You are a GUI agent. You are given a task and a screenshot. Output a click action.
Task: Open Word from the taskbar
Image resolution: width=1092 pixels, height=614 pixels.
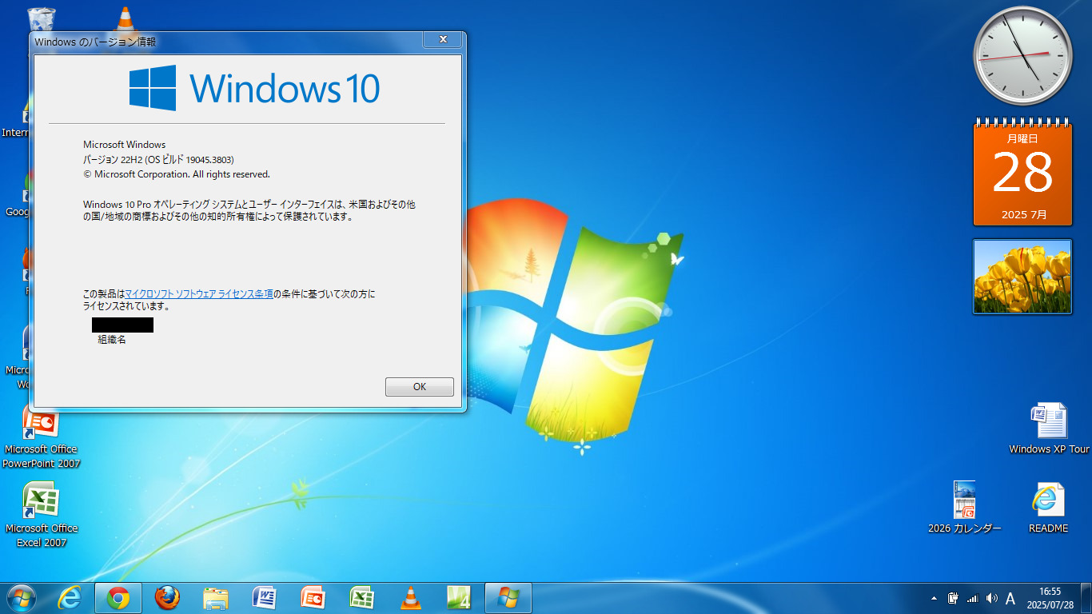[265, 598]
